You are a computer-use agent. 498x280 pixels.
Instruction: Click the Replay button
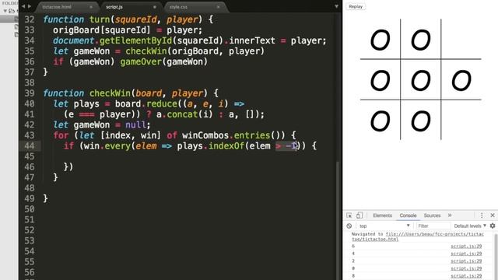[356, 6]
